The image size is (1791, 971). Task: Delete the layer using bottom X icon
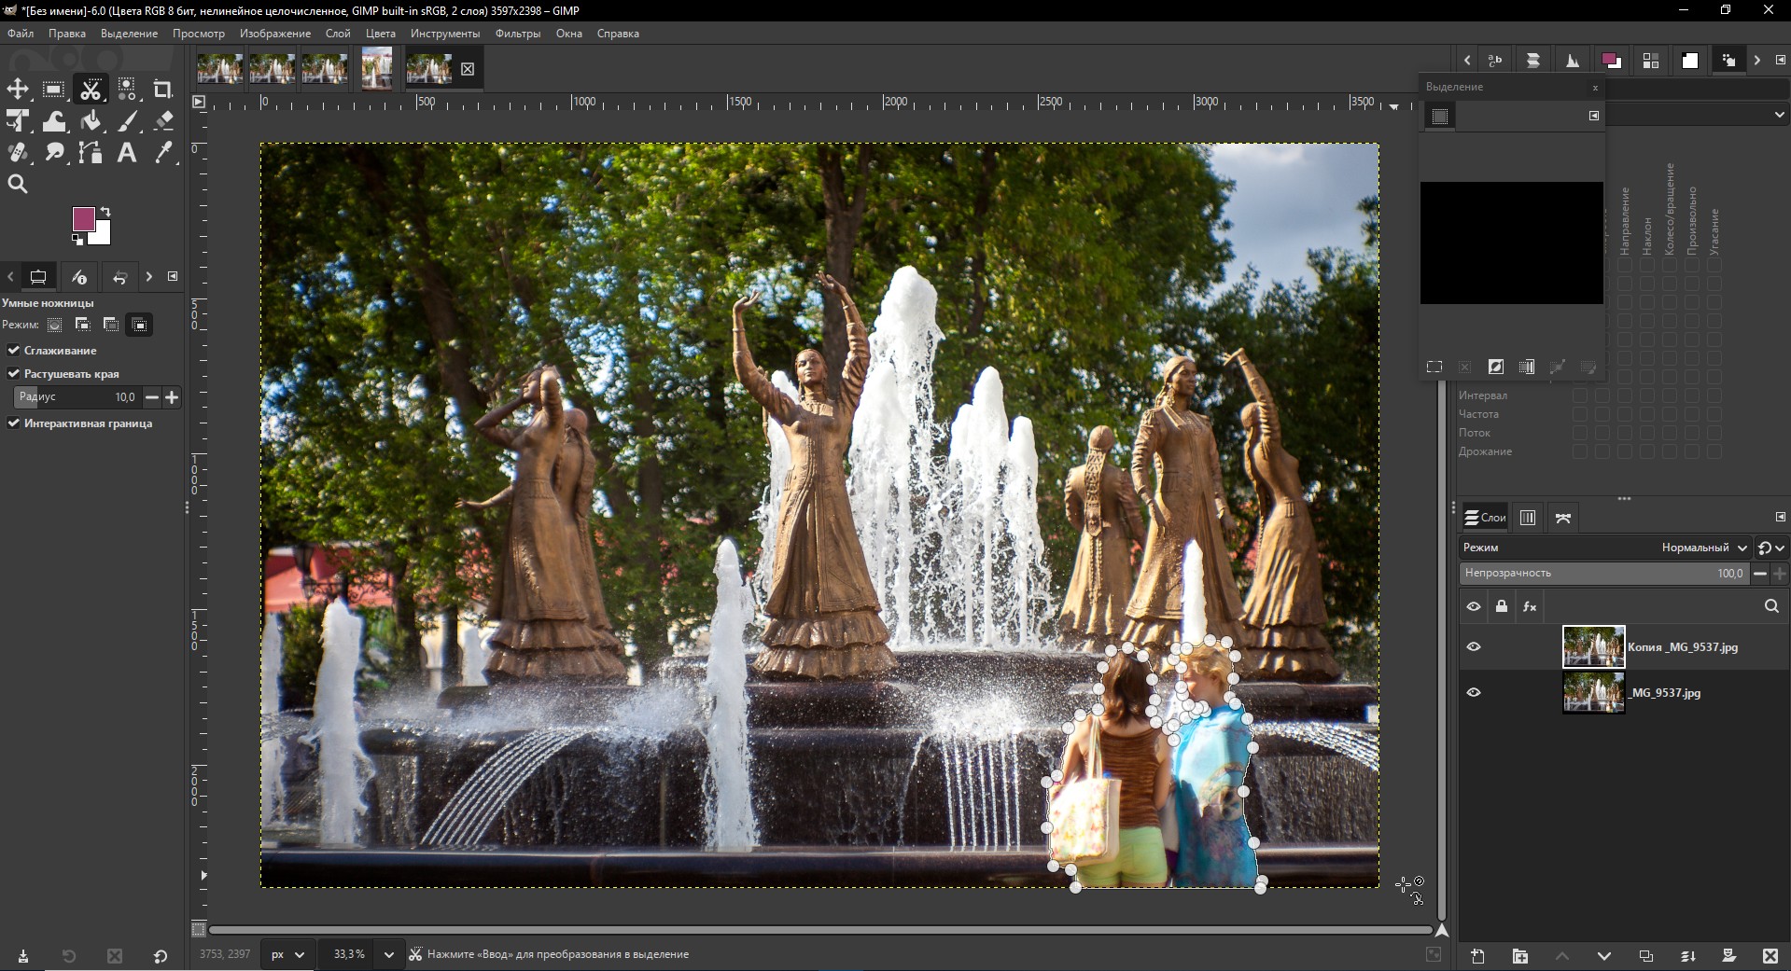coord(1770,956)
